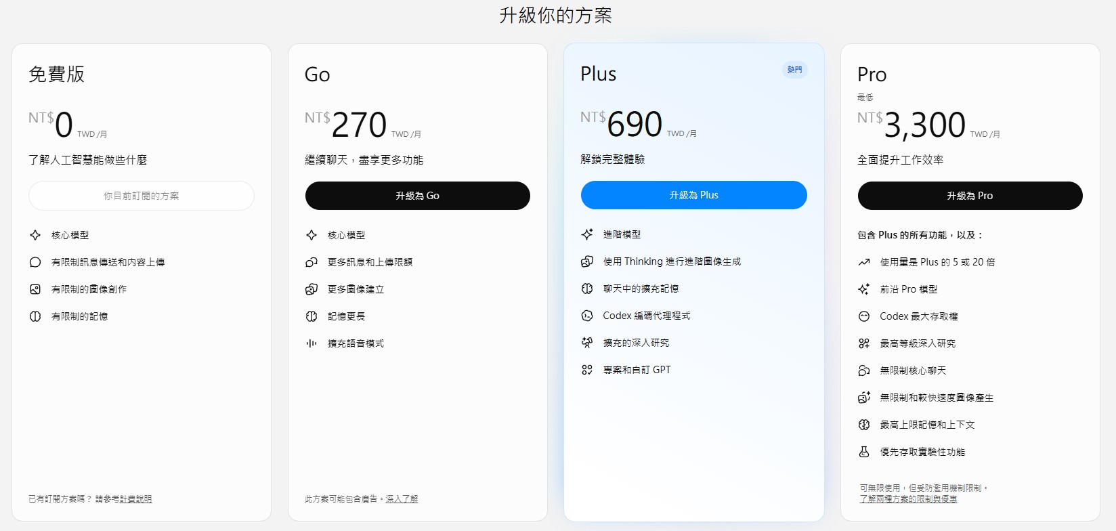This screenshot has height=531, width=1116.
Task: Click the chat icon beside 無限制核心聊天
Action: tap(864, 370)
